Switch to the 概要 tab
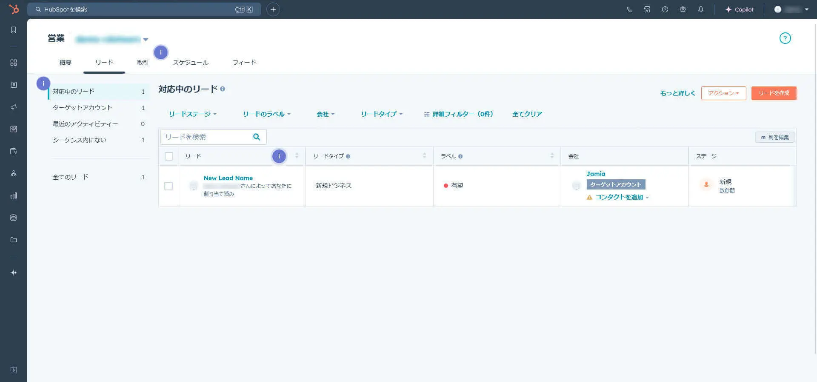 (66, 63)
